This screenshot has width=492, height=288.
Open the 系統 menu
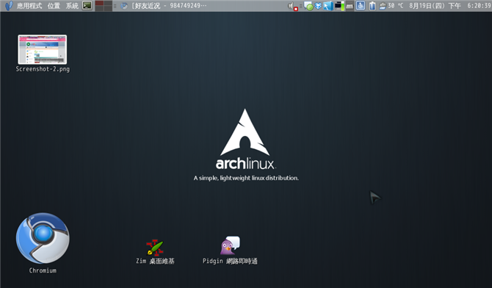coord(72,6)
